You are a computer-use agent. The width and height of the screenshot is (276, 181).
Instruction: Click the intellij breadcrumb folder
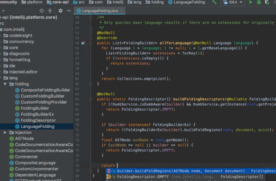coord(115,2)
